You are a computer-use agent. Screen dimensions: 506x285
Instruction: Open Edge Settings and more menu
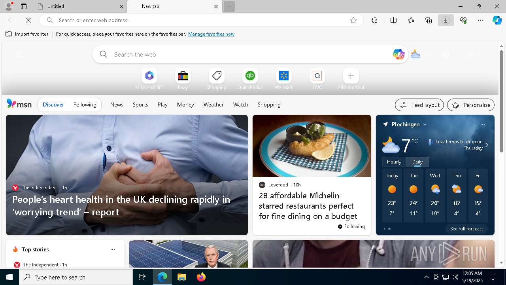(x=481, y=20)
